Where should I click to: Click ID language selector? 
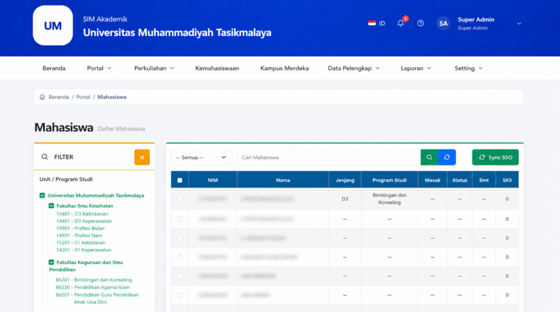[382, 23]
